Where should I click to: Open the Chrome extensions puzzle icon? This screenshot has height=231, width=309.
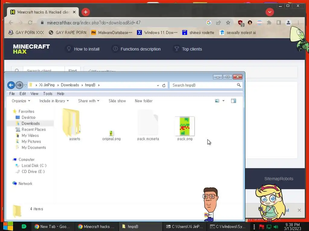tap(269, 23)
